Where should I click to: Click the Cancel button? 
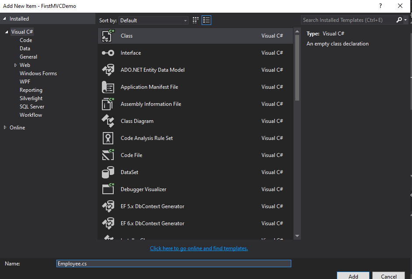point(389,276)
